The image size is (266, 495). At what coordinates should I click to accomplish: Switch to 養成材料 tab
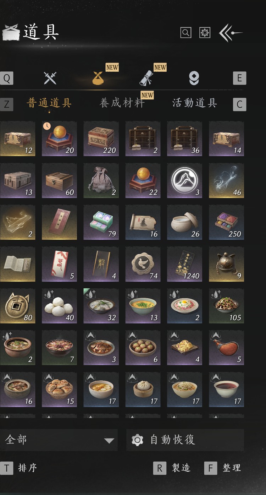point(122,103)
